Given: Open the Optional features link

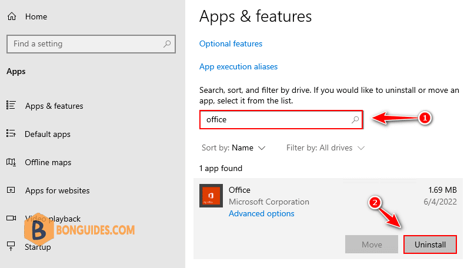Looking at the screenshot, I should coord(231,43).
